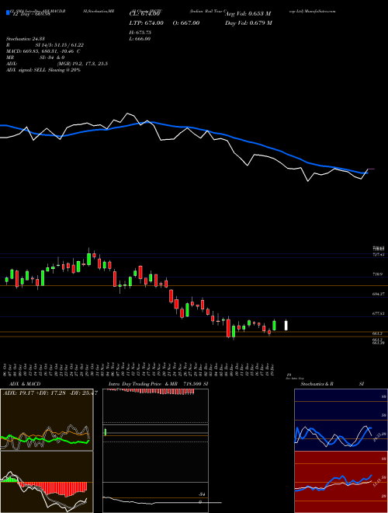
Task: Click the 'Intra Day Trading Price & MR' title
Action: [144, 384]
